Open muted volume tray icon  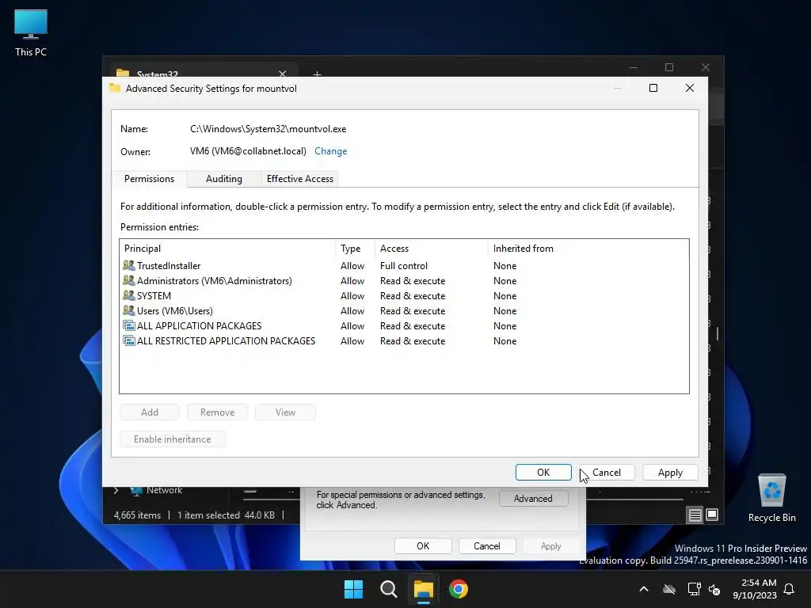click(x=714, y=589)
